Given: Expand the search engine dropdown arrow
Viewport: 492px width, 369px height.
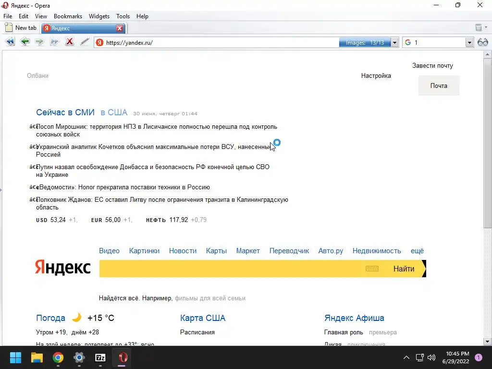Looking at the screenshot, I should coord(469,42).
